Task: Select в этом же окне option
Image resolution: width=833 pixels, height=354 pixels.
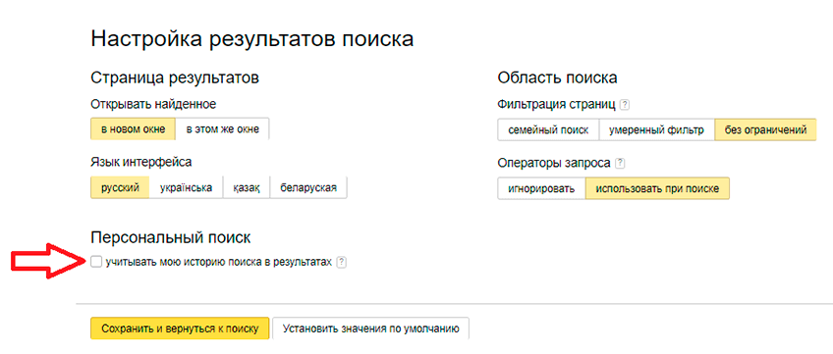Action: click(x=223, y=129)
